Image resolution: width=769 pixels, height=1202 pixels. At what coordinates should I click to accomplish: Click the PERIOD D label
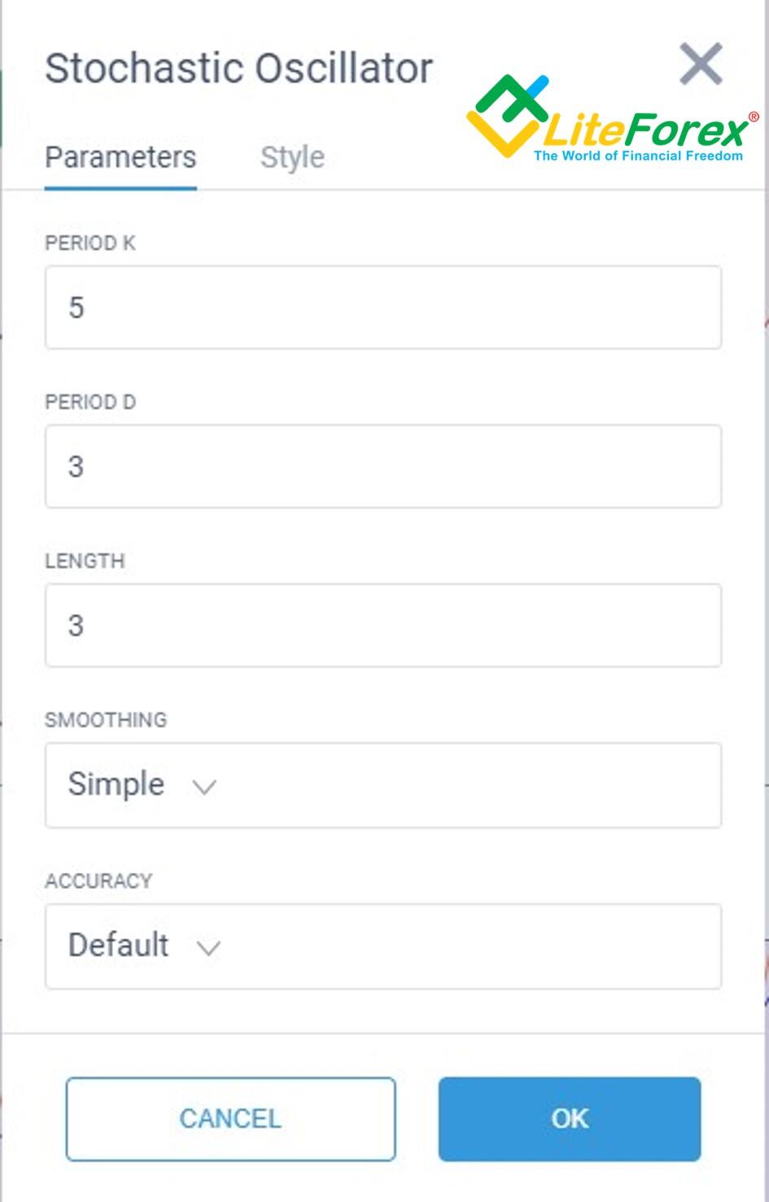[90, 402]
